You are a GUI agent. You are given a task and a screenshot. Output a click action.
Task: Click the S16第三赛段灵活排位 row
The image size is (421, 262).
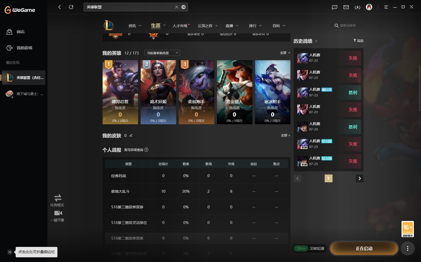(197, 223)
